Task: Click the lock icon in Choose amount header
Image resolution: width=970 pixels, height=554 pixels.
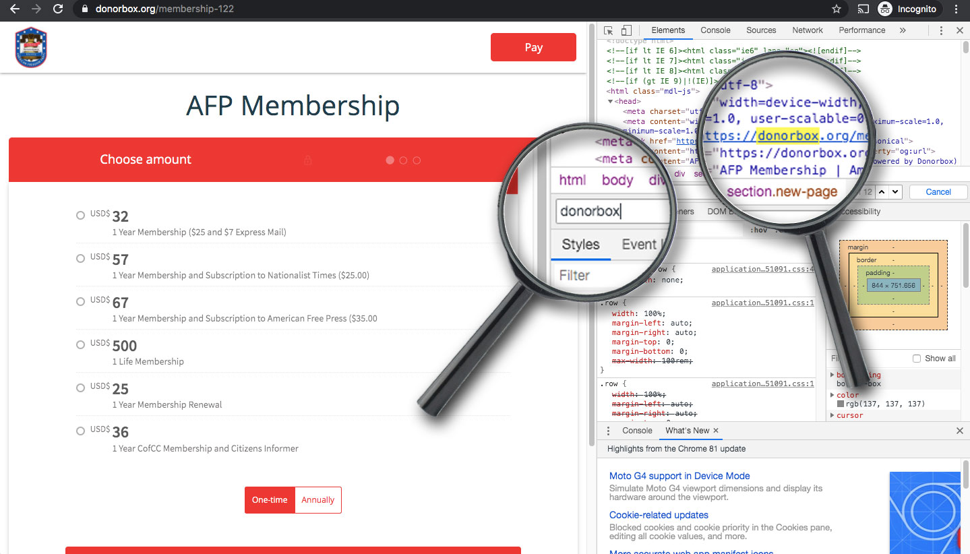Action: 308,160
